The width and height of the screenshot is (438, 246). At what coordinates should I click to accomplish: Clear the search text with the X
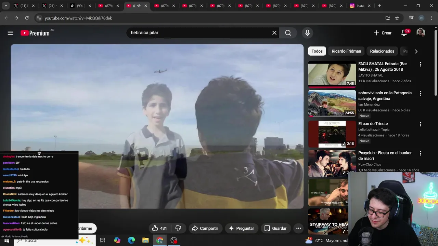click(x=274, y=33)
